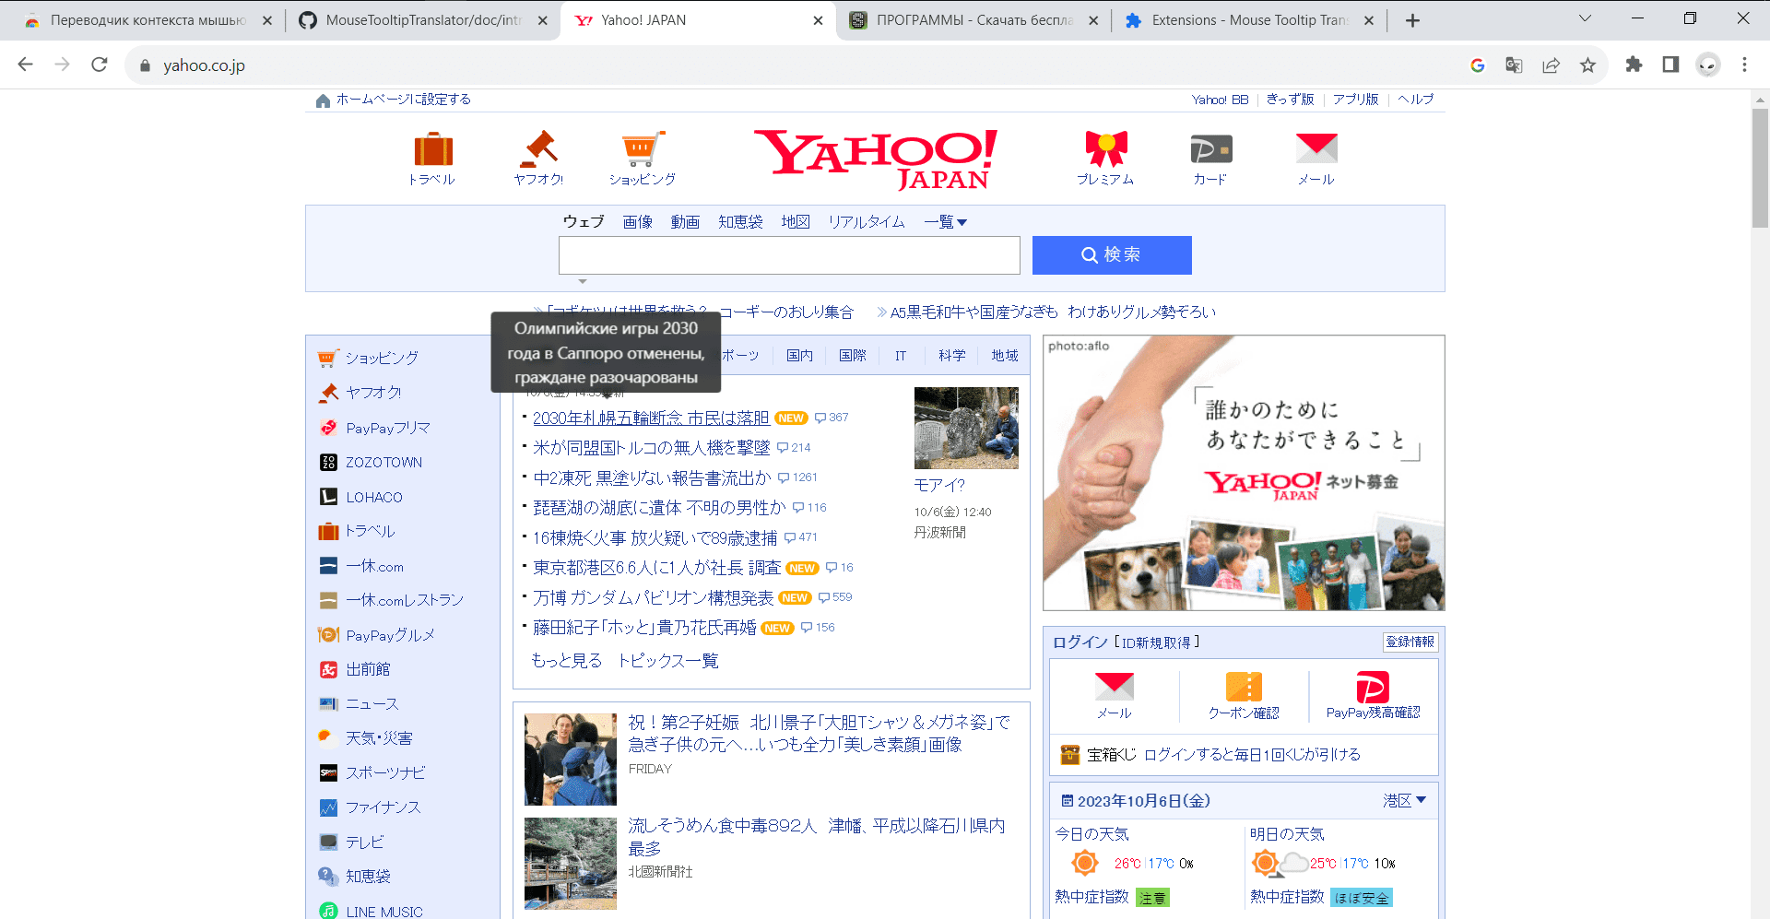This screenshot has height=919, width=1770.
Task: Open the 流しそうめん食中毒 article thumbnail
Action: 571,864
